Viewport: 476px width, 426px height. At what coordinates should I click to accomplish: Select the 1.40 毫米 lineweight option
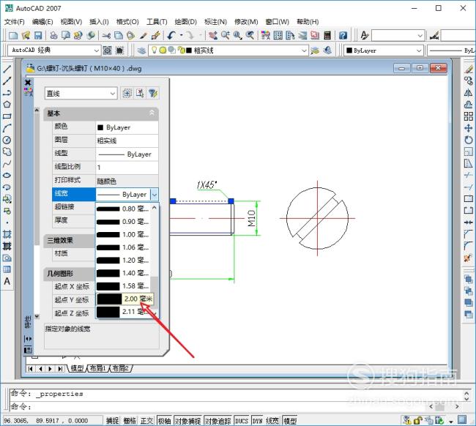pos(123,273)
